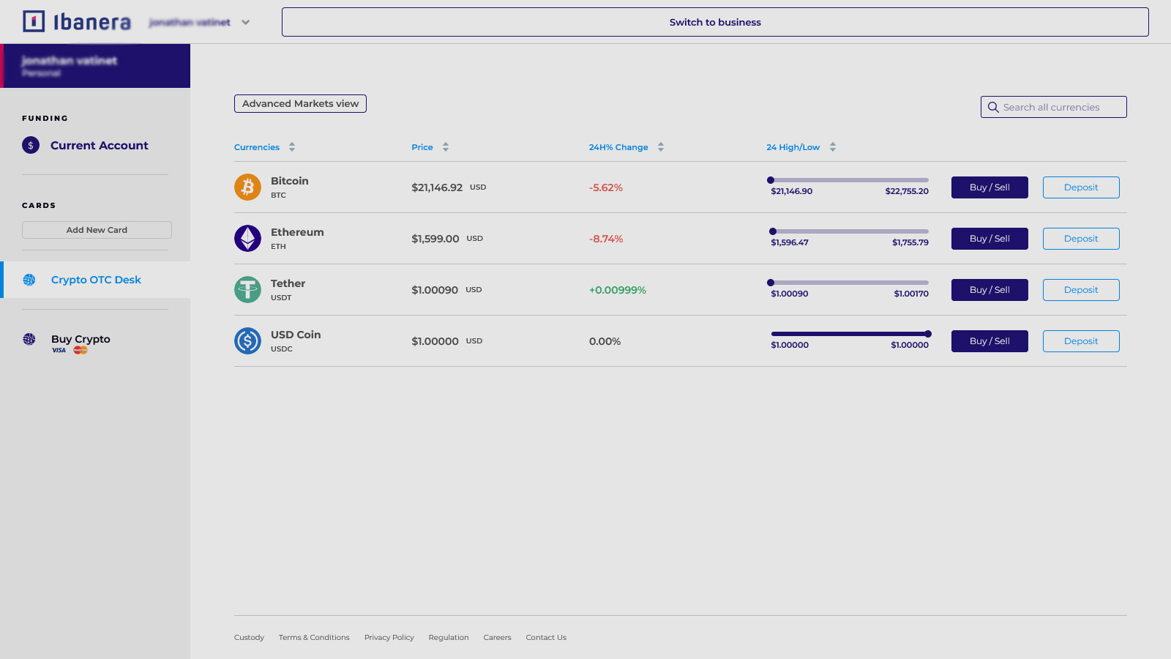Open Careers footer link

pyautogui.click(x=497, y=638)
